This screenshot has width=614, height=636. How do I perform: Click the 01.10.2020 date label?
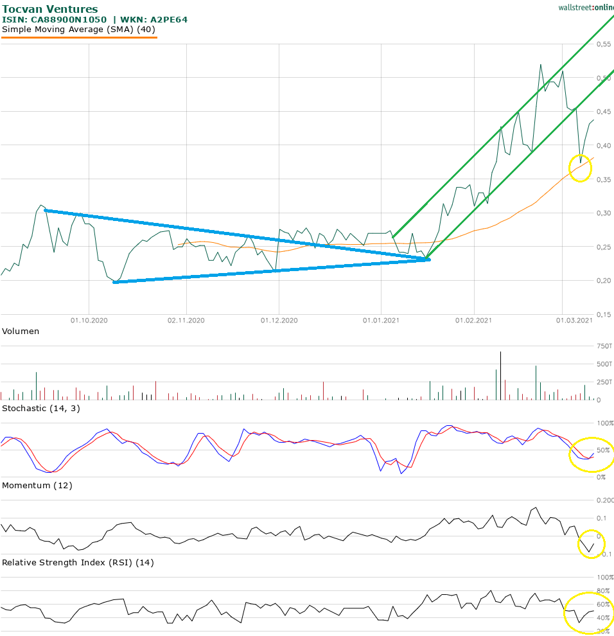(x=89, y=321)
